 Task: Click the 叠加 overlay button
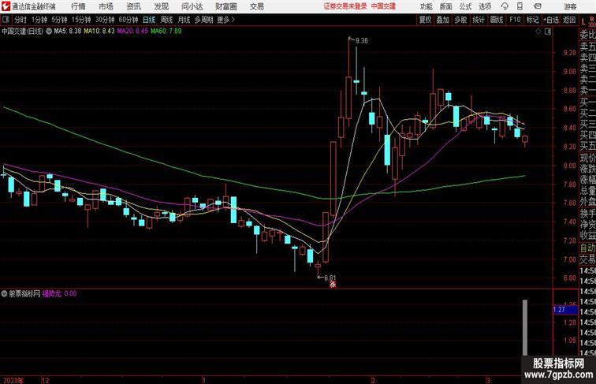click(x=443, y=20)
